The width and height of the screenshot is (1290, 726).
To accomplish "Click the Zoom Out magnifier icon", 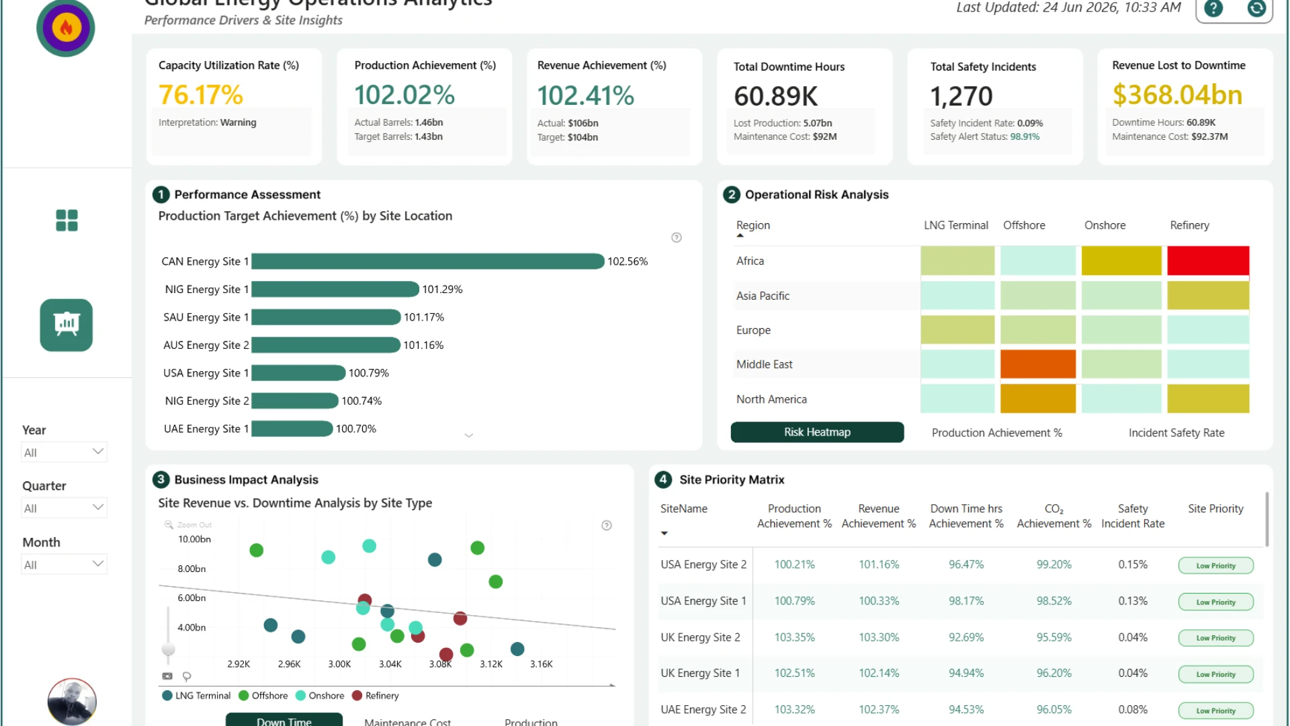I will (x=169, y=525).
